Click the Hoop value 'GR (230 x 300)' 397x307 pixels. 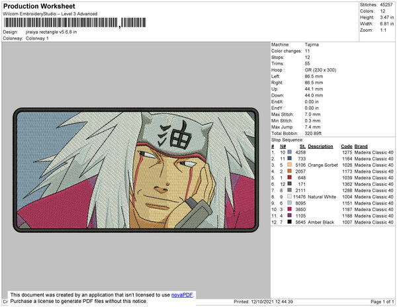[x=320, y=70]
